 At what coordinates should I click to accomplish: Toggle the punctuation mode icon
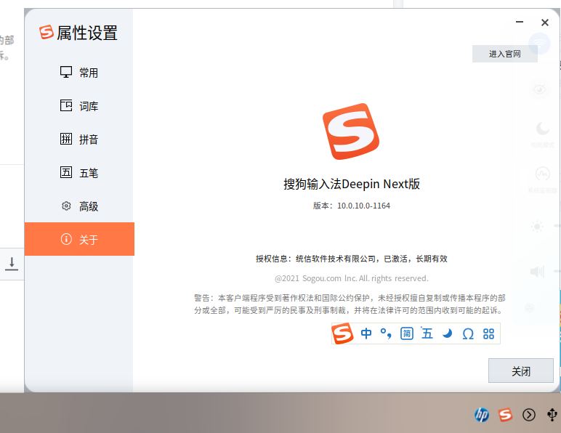tap(386, 333)
